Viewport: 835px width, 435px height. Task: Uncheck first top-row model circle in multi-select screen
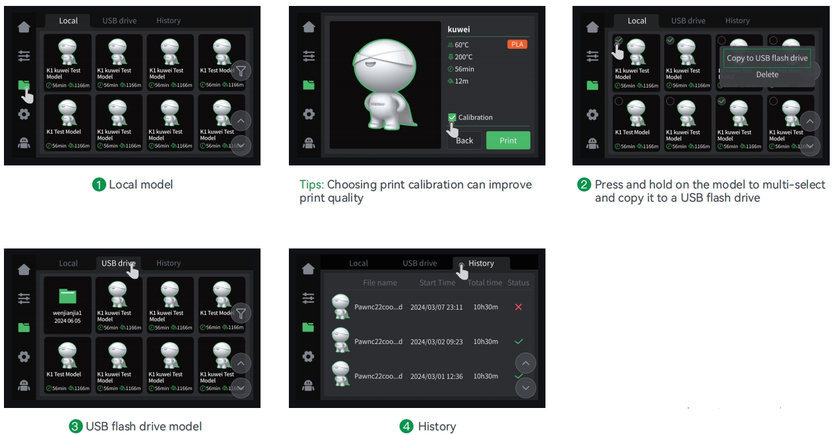click(619, 41)
